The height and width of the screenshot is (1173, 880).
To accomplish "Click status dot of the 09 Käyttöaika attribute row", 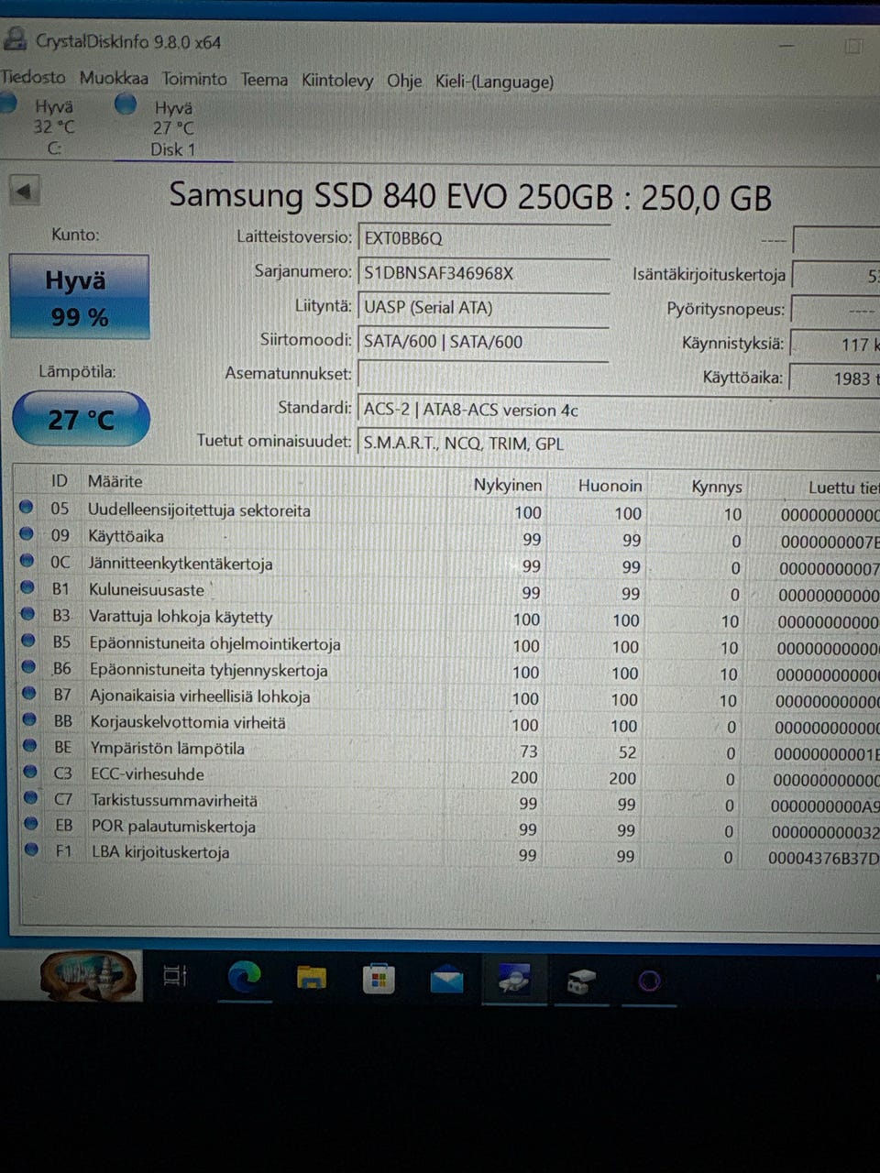I will [27, 533].
